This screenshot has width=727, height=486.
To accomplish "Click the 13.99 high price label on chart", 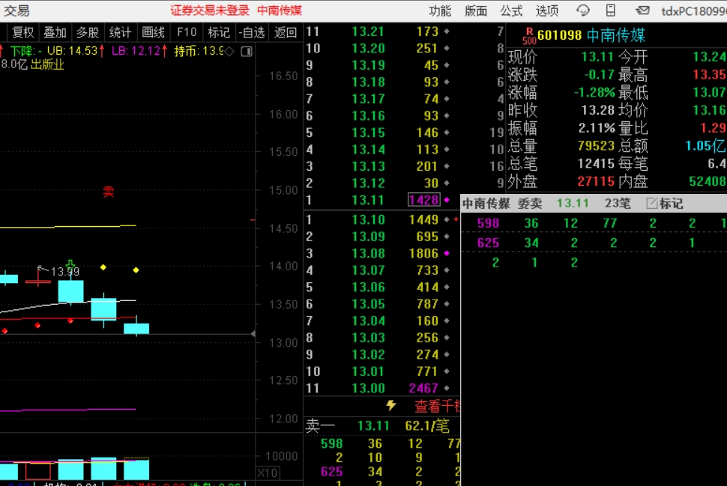I will 65,272.
